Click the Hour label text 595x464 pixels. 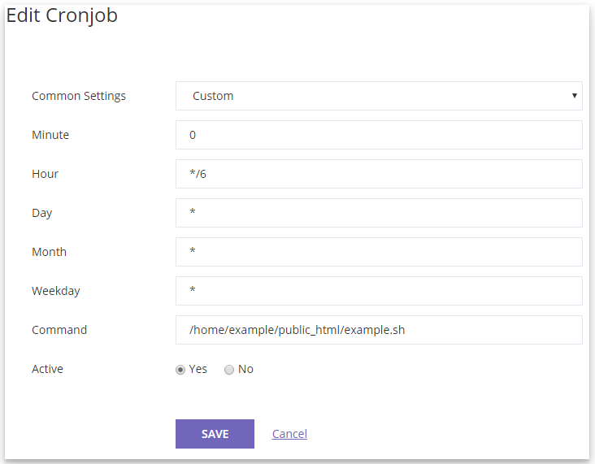coord(46,174)
